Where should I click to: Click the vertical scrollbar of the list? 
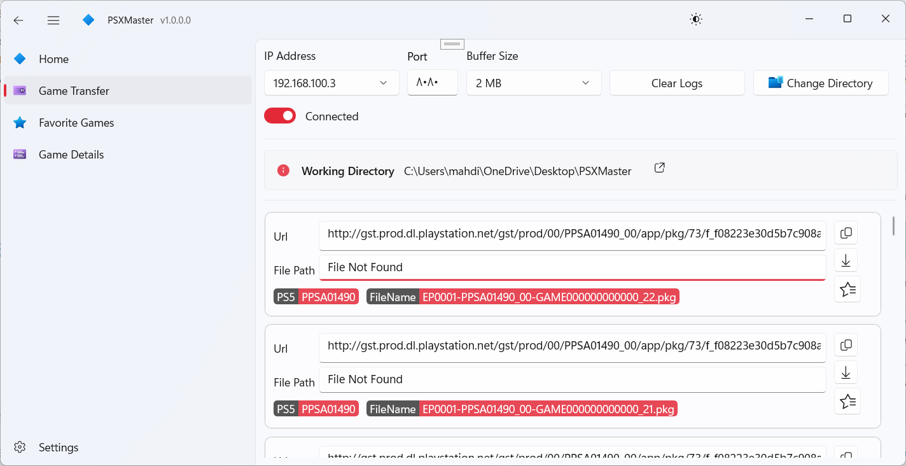pos(894,226)
